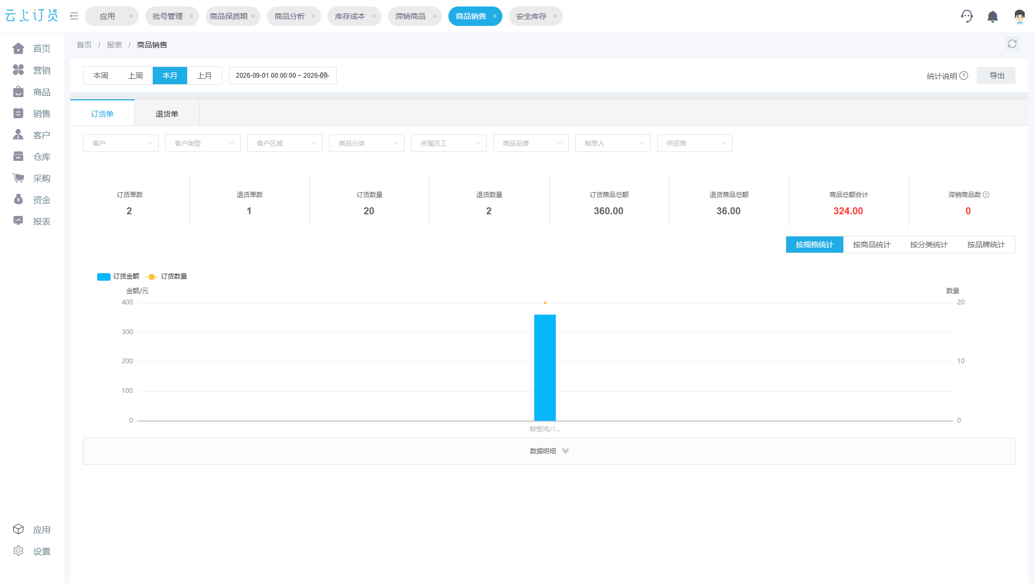Screen dimensions: 1036x583
Task: Open 营销 in the sidebar
Action: pyautogui.click(x=32, y=70)
